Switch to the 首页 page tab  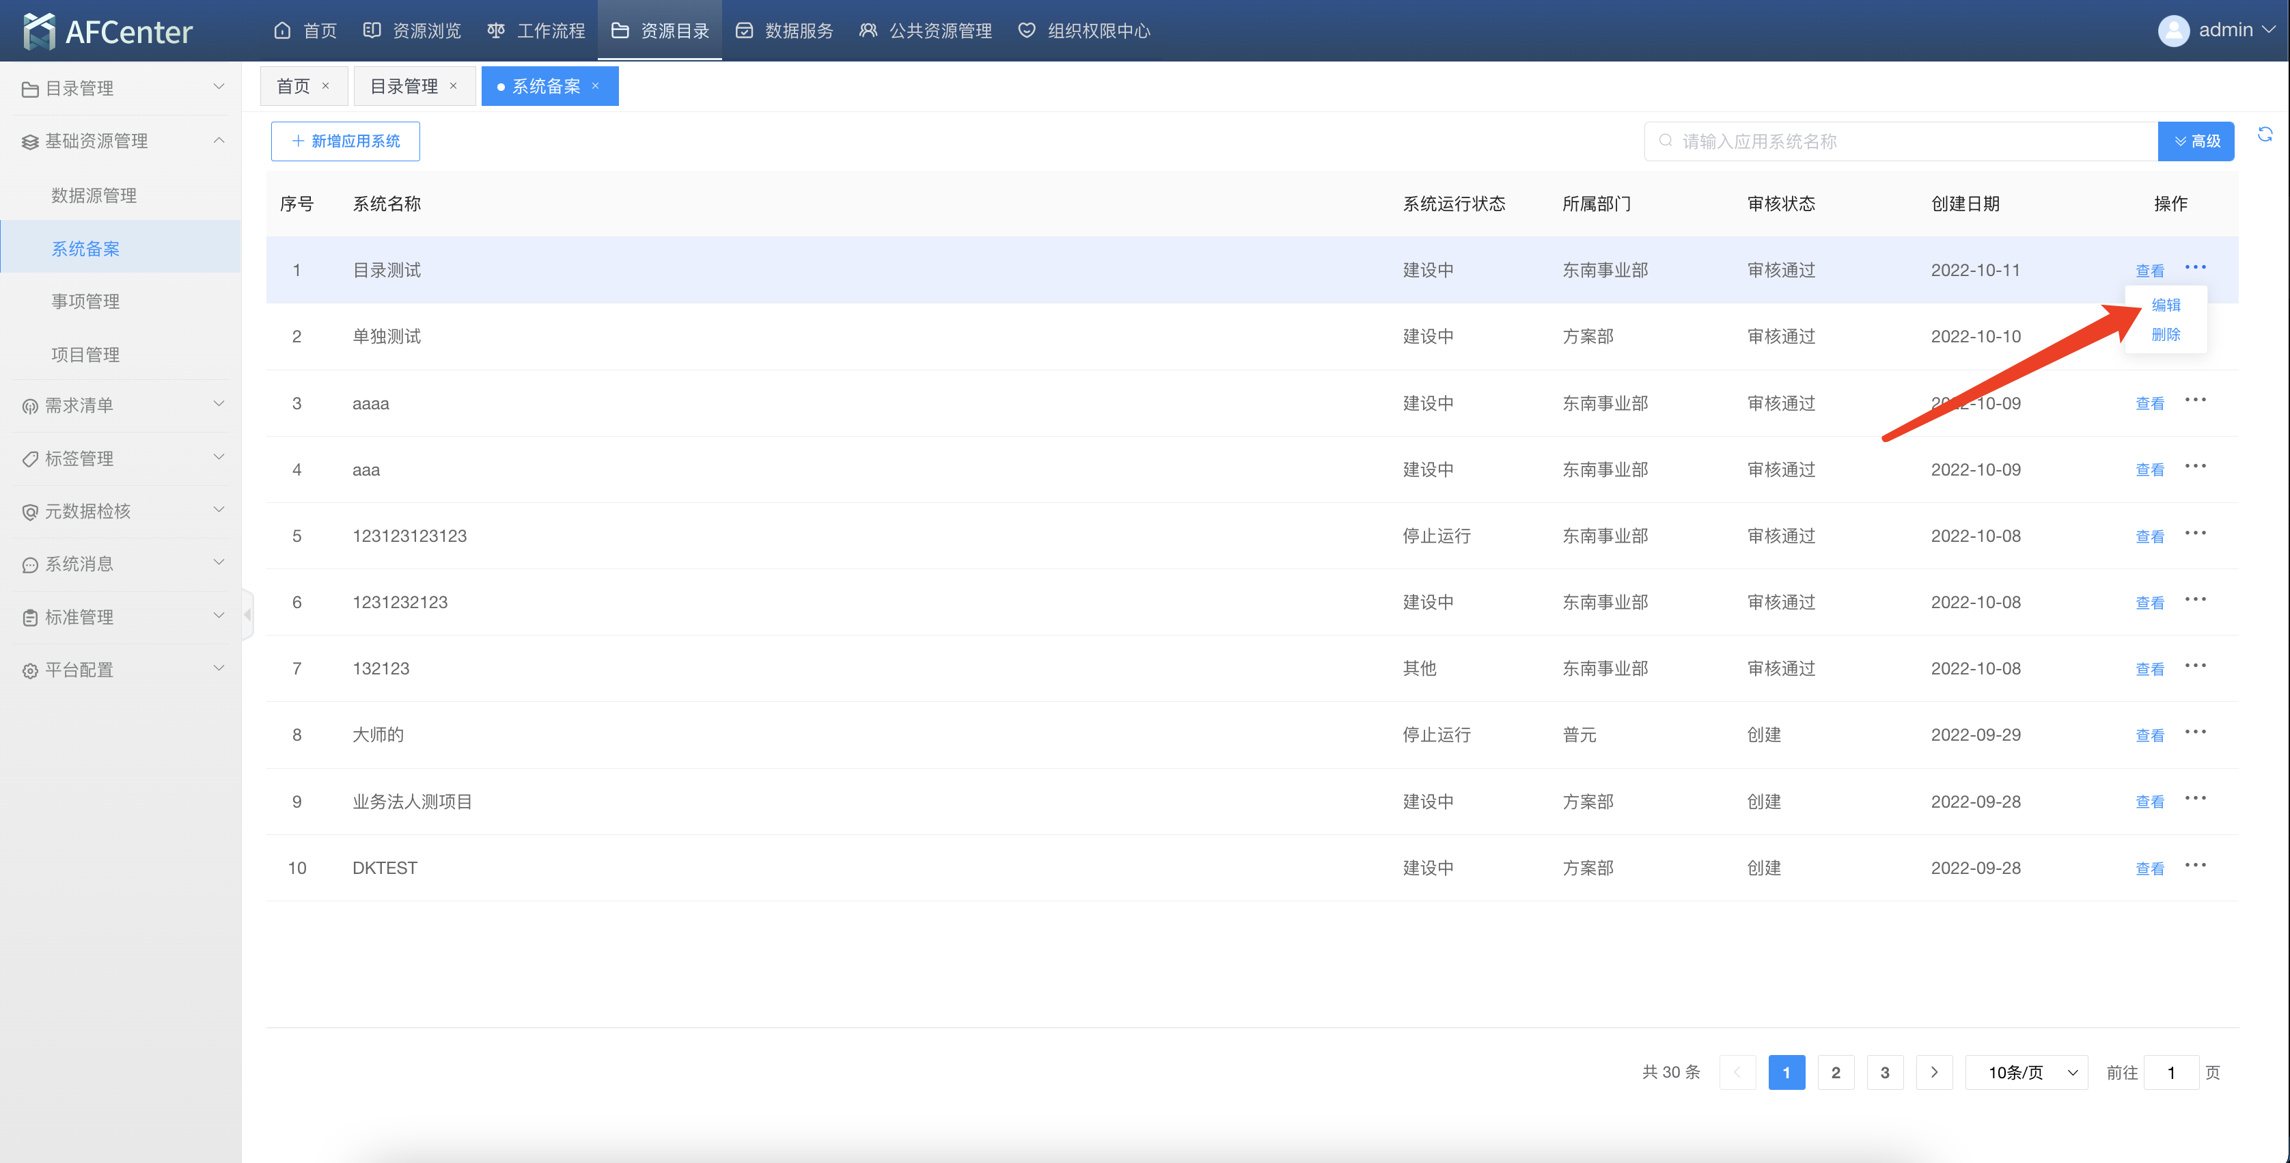293,86
